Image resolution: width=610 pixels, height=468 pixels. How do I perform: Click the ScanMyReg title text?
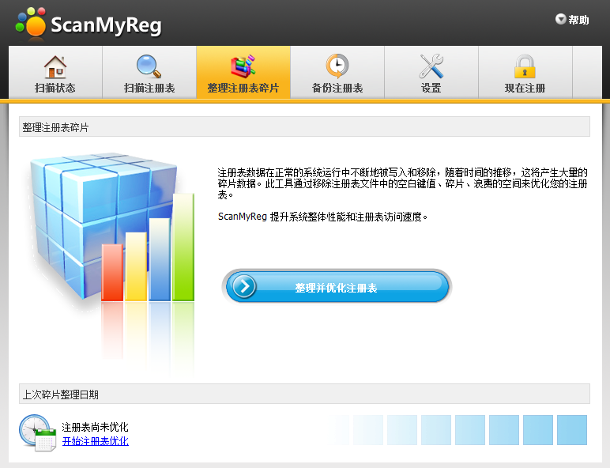point(106,25)
